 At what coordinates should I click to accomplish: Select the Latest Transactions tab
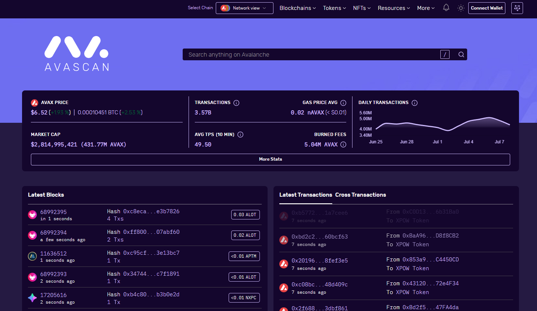click(306, 195)
